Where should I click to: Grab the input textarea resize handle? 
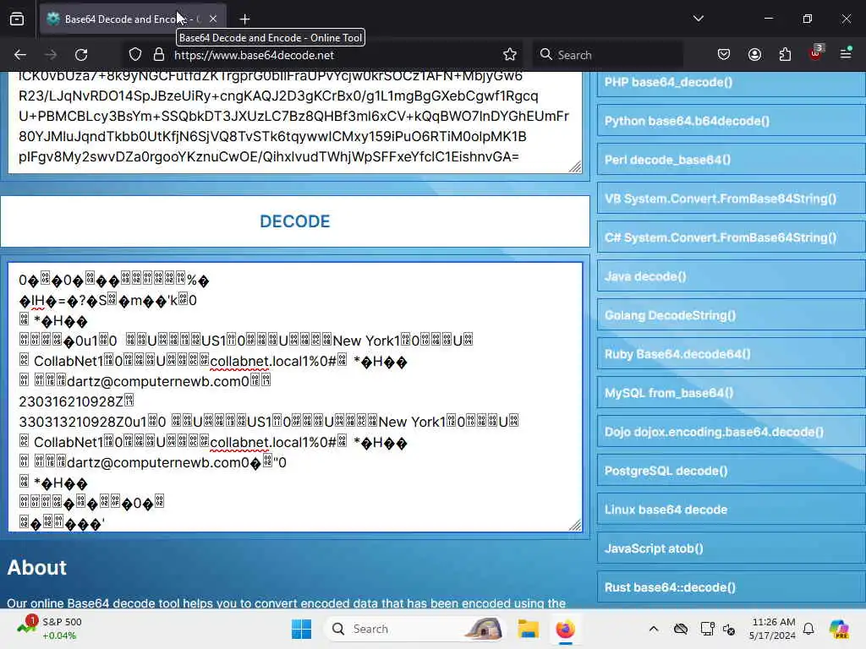click(575, 166)
